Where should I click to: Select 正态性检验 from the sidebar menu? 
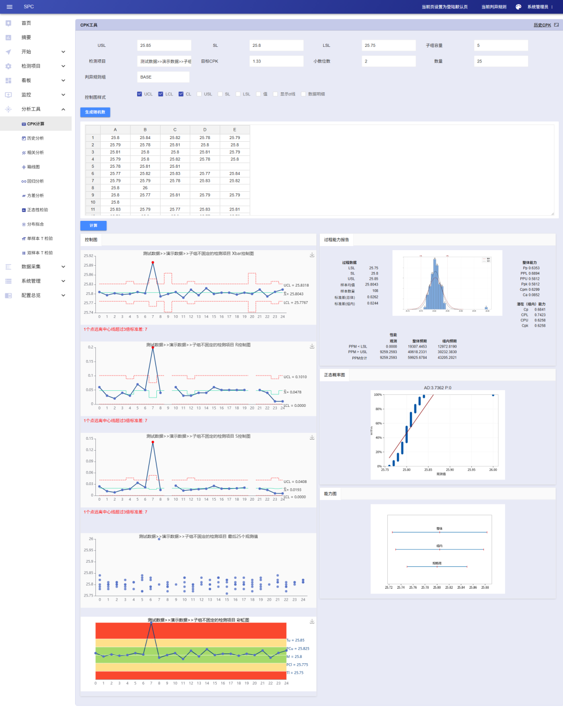coord(37,210)
